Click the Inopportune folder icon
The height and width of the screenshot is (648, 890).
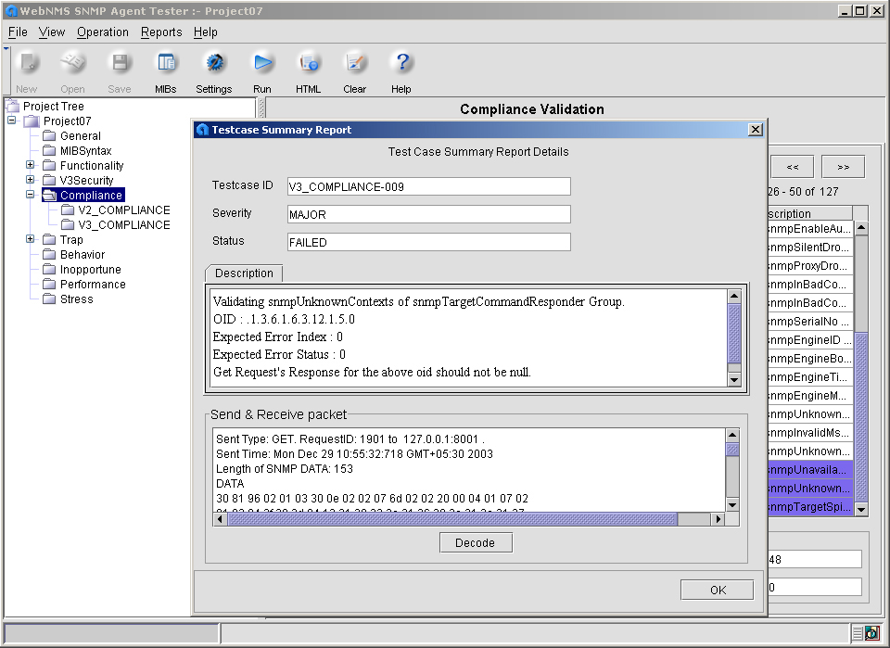tap(49, 269)
